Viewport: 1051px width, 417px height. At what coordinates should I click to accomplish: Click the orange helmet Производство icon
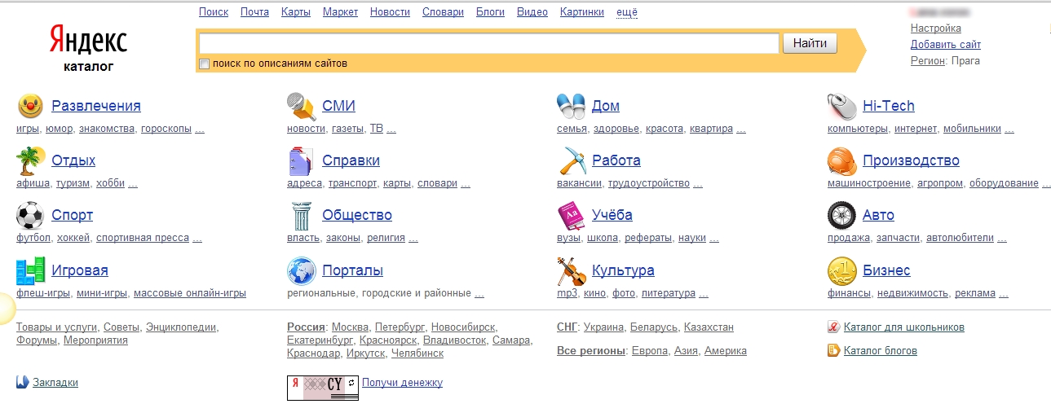tap(841, 161)
